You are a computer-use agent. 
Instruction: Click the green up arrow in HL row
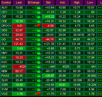39,48
